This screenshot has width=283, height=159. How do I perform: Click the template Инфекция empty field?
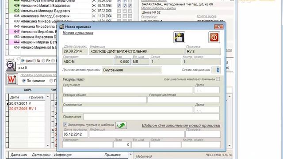[x=137, y=134]
